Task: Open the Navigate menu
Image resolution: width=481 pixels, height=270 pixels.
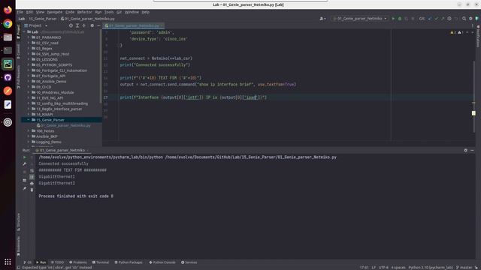Action: pyautogui.click(x=55, y=12)
